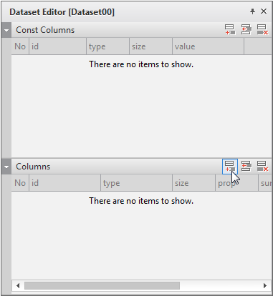Close the Dataset Editor panel
The width and height of the screenshot is (273, 296).
tap(264, 11)
